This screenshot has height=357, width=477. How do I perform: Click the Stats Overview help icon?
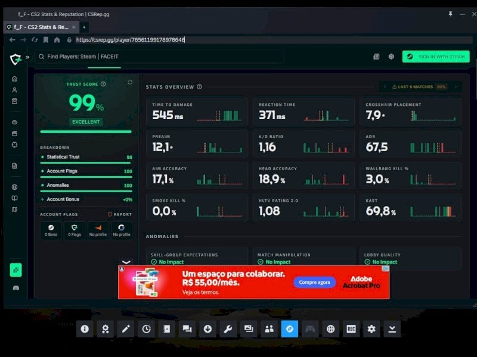(200, 87)
